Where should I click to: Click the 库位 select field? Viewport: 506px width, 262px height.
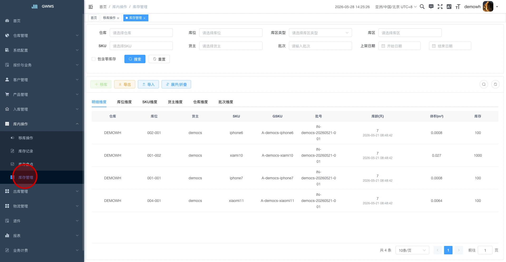[x=231, y=33]
